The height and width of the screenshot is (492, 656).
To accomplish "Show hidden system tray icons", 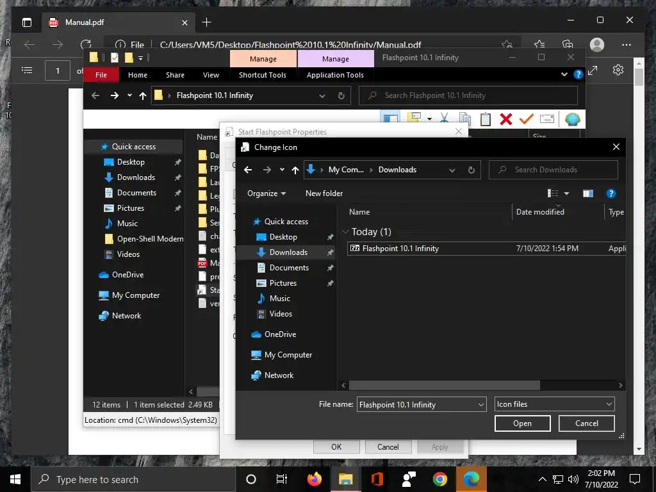I will click(542, 479).
